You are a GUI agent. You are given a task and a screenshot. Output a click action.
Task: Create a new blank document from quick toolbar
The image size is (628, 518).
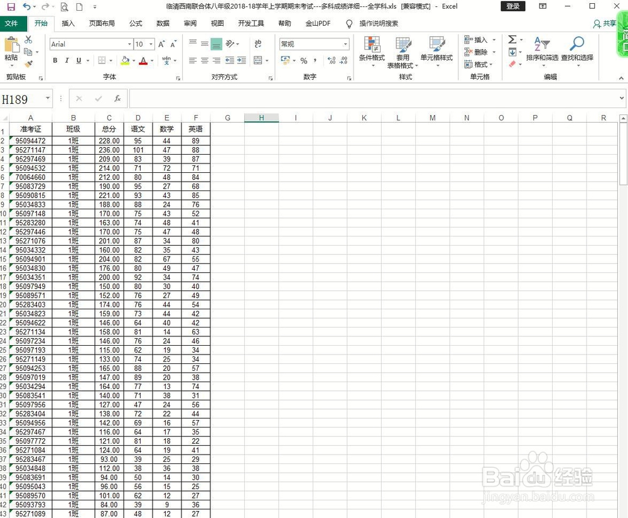79,7
